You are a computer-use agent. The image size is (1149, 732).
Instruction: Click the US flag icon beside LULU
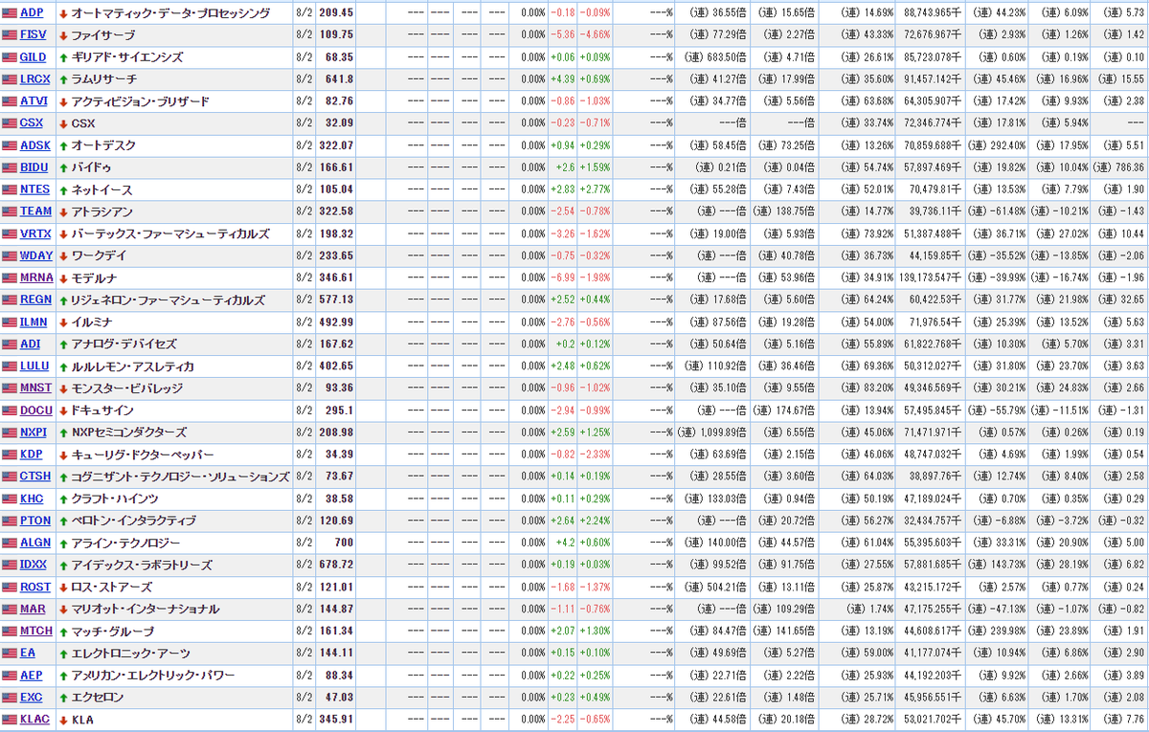point(10,366)
